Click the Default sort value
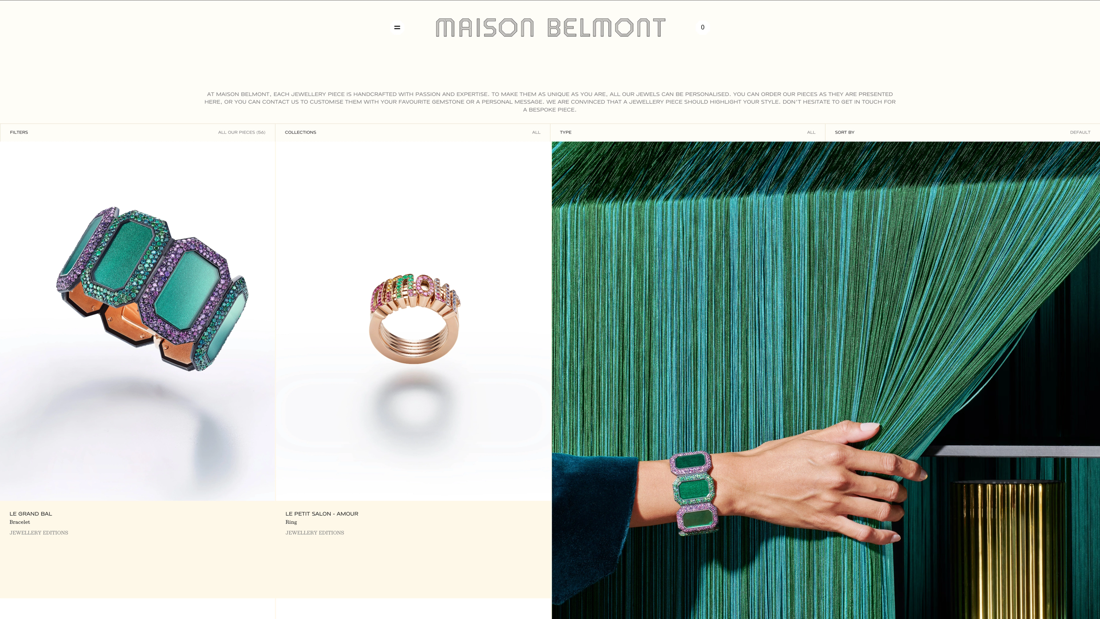This screenshot has width=1100, height=619. click(1080, 132)
